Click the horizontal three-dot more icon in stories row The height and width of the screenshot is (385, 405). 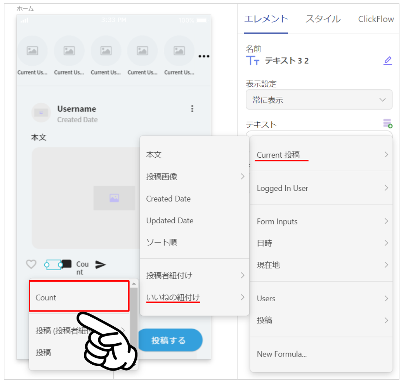[x=204, y=56]
